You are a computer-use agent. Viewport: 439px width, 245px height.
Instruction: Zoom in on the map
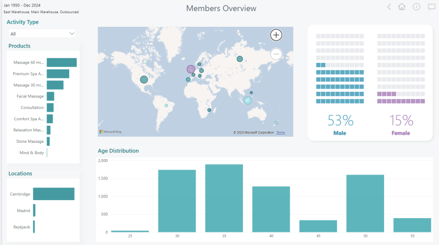(276, 35)
